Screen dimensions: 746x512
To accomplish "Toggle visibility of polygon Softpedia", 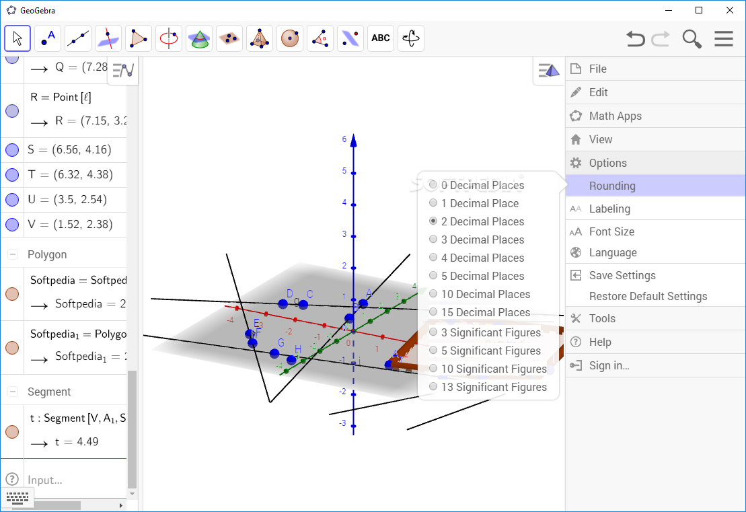I will point(12,294).
